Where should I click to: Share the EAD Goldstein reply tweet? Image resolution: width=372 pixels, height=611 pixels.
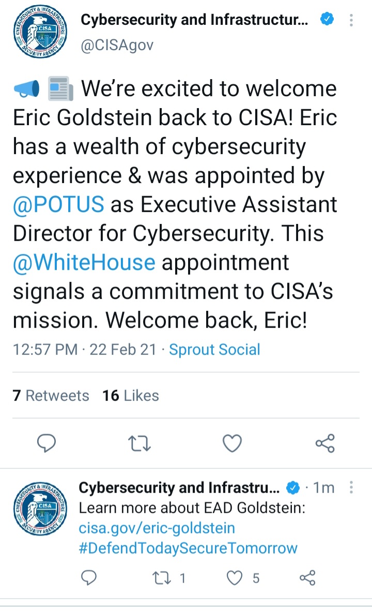pos(307,577)
